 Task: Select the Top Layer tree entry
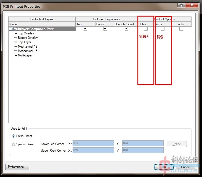(x=25, y=42)
